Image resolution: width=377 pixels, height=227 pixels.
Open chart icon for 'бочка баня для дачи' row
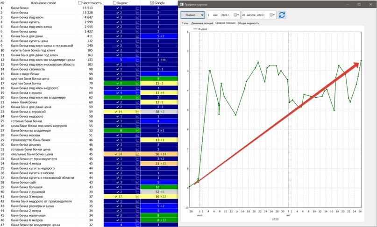138,36
